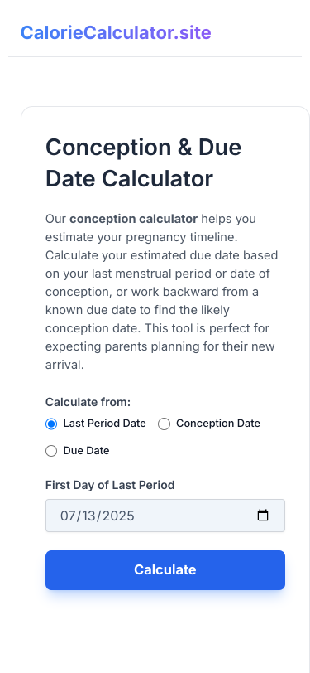This screenshot has width=310, height=673.
Task: Select the year segment "2025" in date field
Action: tap(117, 516)
